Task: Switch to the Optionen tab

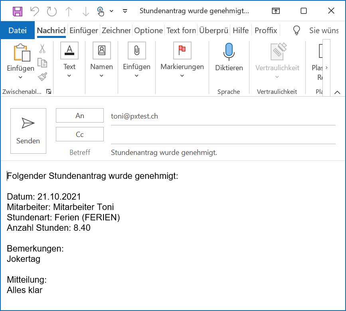Action: point(148,30)
